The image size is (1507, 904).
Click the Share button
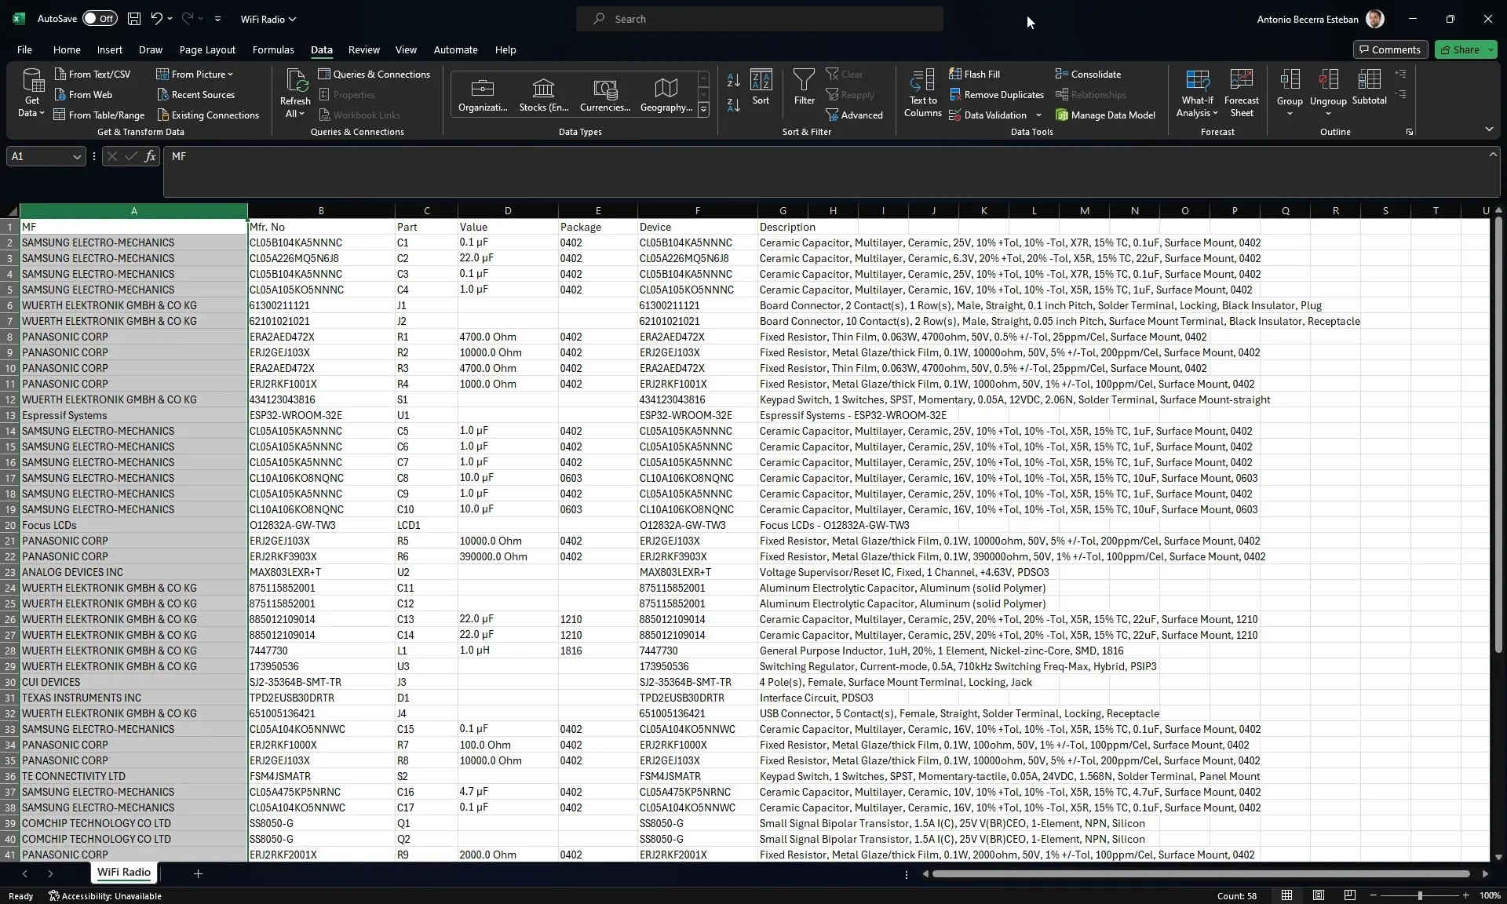[x=1459, y=49]
